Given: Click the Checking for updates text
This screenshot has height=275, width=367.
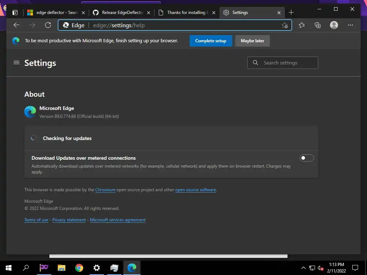Looking at the screenshot, I should tap(67, 138).
